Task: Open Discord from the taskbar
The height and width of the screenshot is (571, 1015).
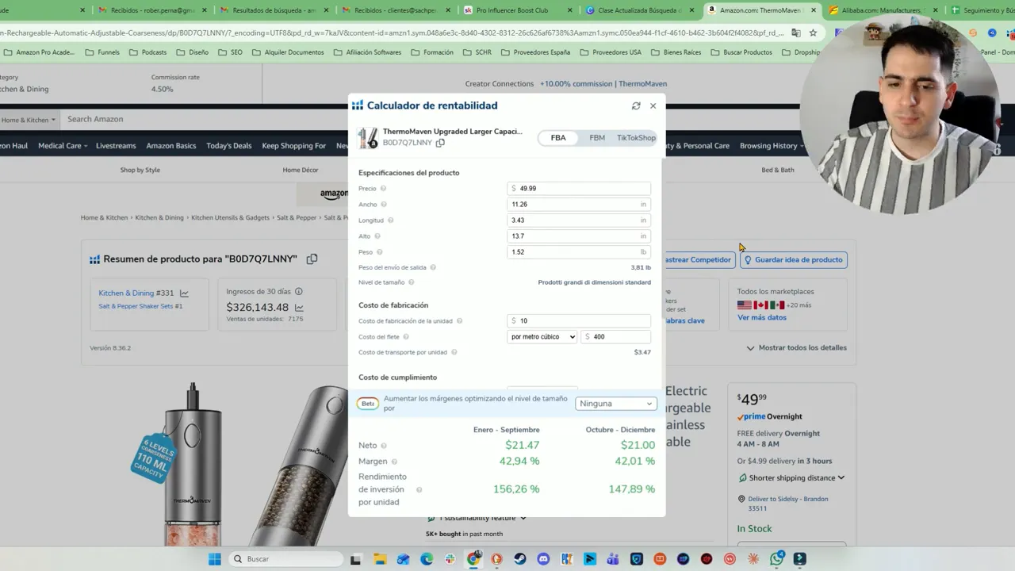Action: (x=543, y=559)
